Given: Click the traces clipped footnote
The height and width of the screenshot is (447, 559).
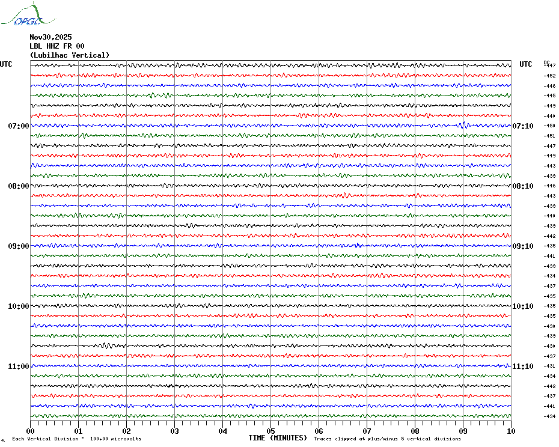Looking at the screenshot, I should (387, 439).
